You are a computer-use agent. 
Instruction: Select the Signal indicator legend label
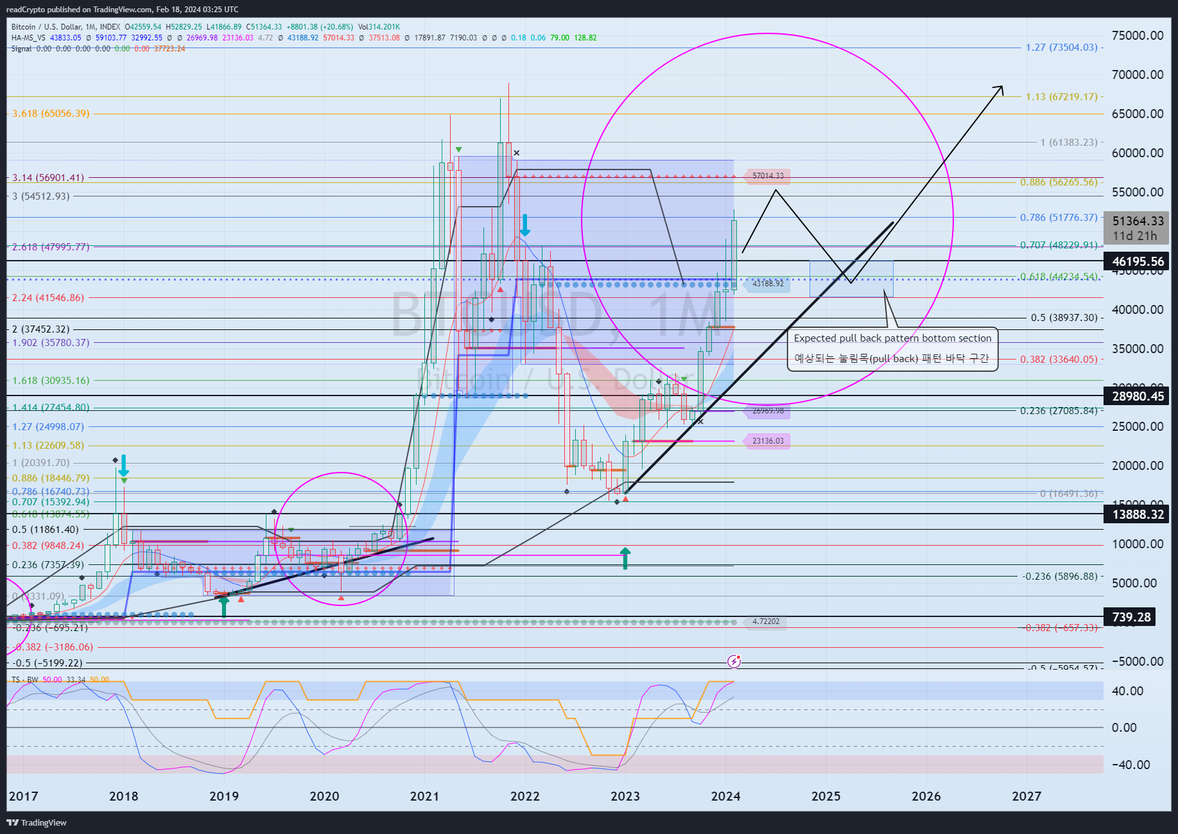click(21, 49)
